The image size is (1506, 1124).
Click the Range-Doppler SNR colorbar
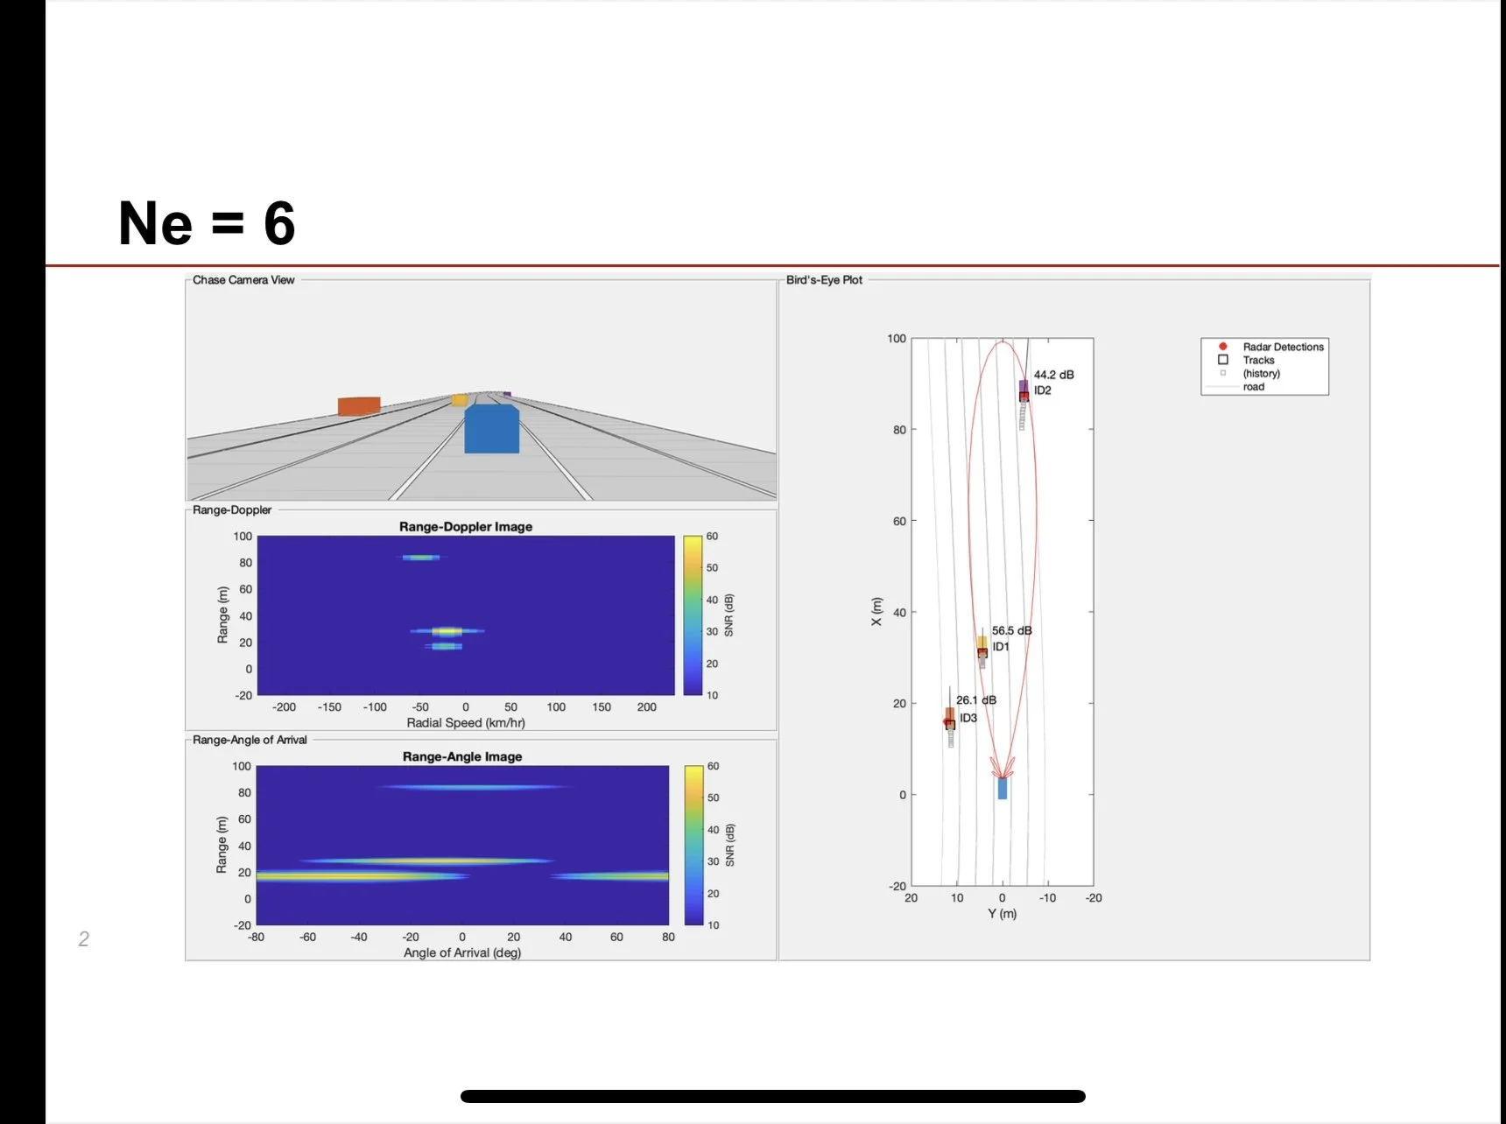[693, 615]
